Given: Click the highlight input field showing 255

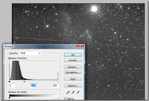Looking at the screenshot, I should coord(55,85).
